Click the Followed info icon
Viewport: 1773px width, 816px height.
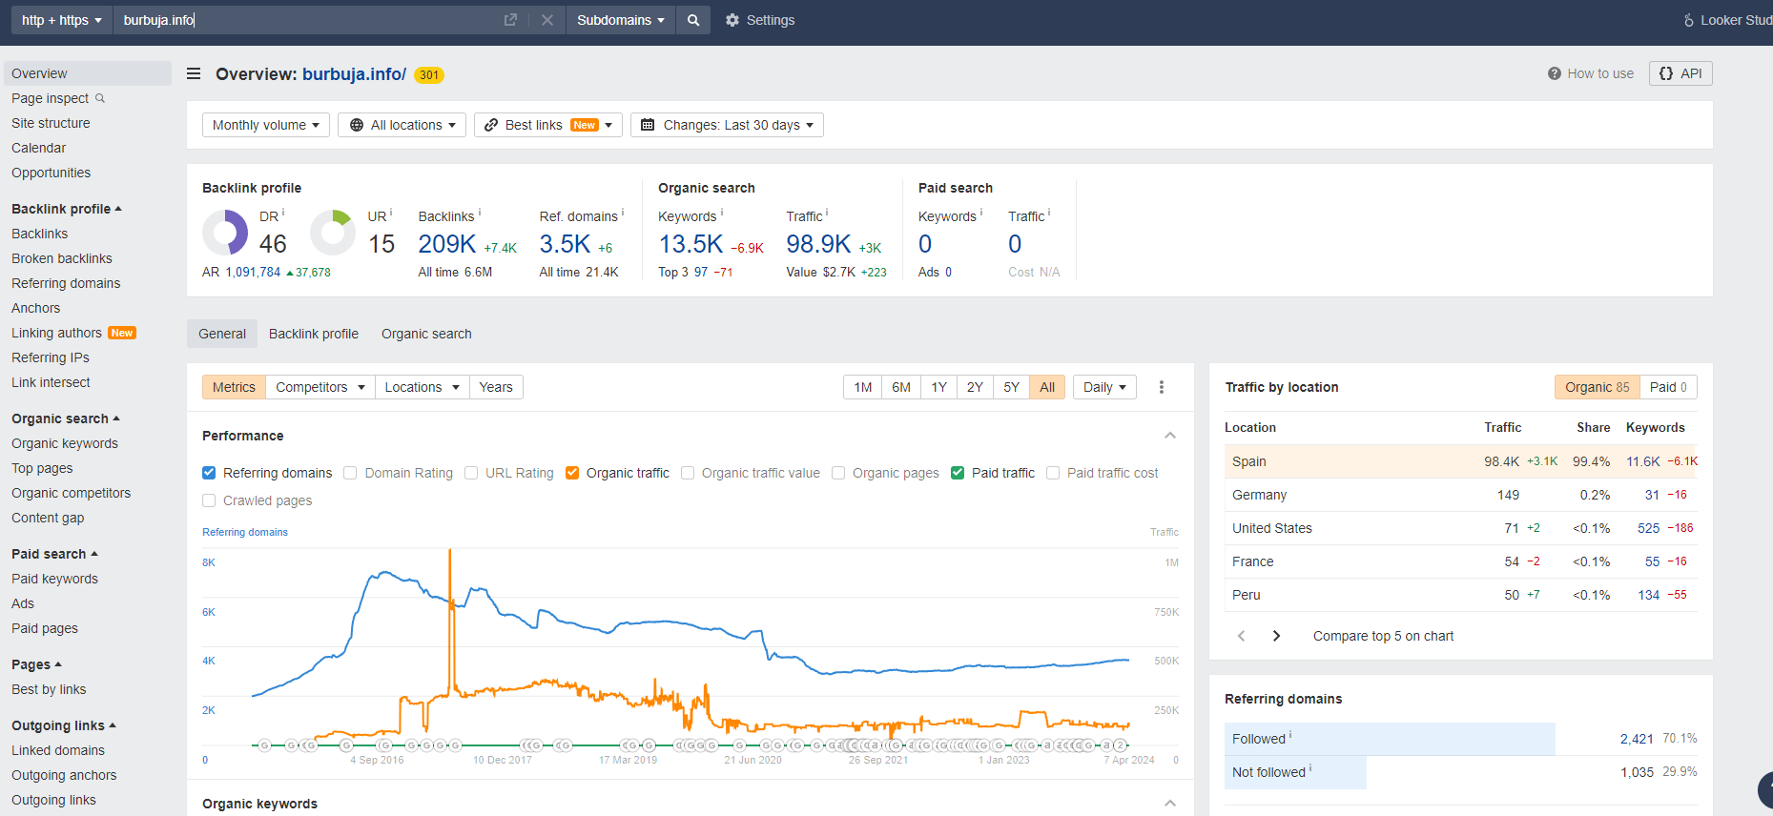[x=1290, y=735]
